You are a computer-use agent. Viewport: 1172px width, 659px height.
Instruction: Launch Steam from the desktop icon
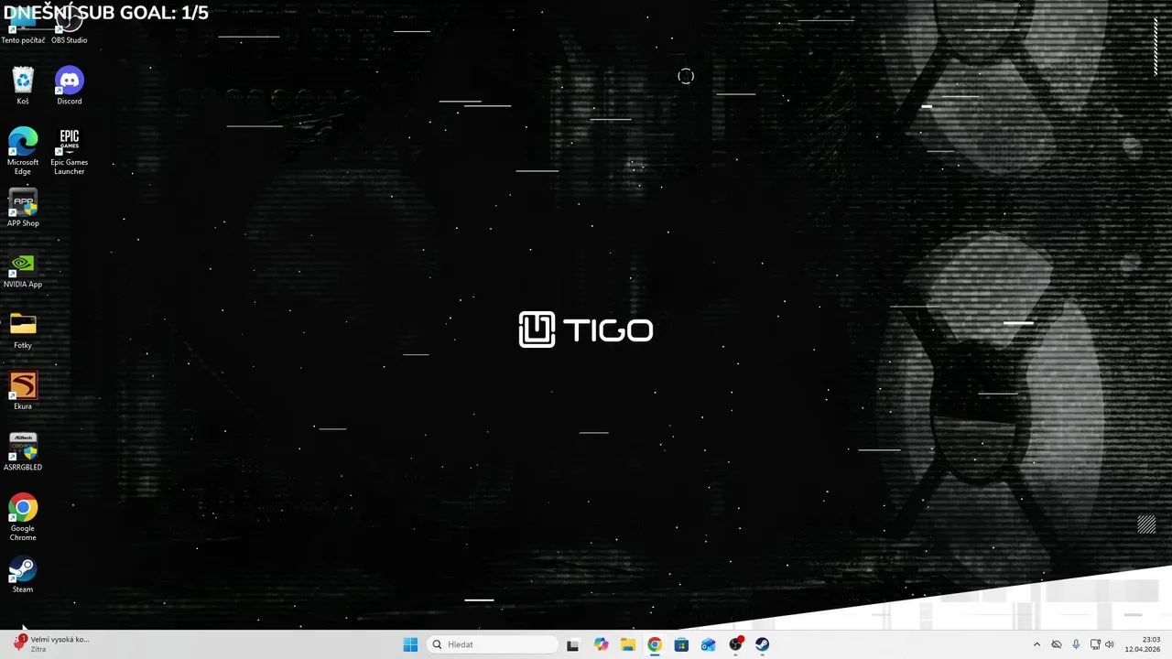tap(23, 575)
